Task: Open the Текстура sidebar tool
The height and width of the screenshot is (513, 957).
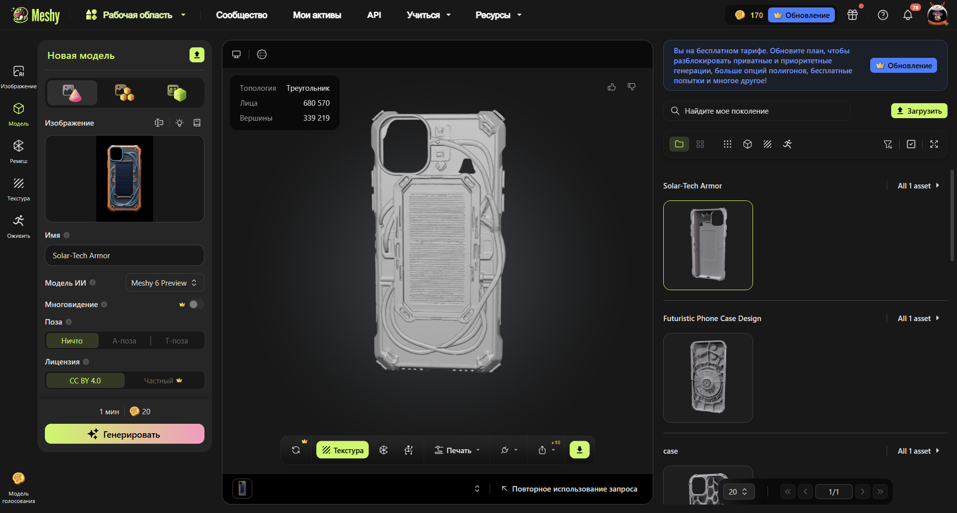Action: tap(18, 188)
